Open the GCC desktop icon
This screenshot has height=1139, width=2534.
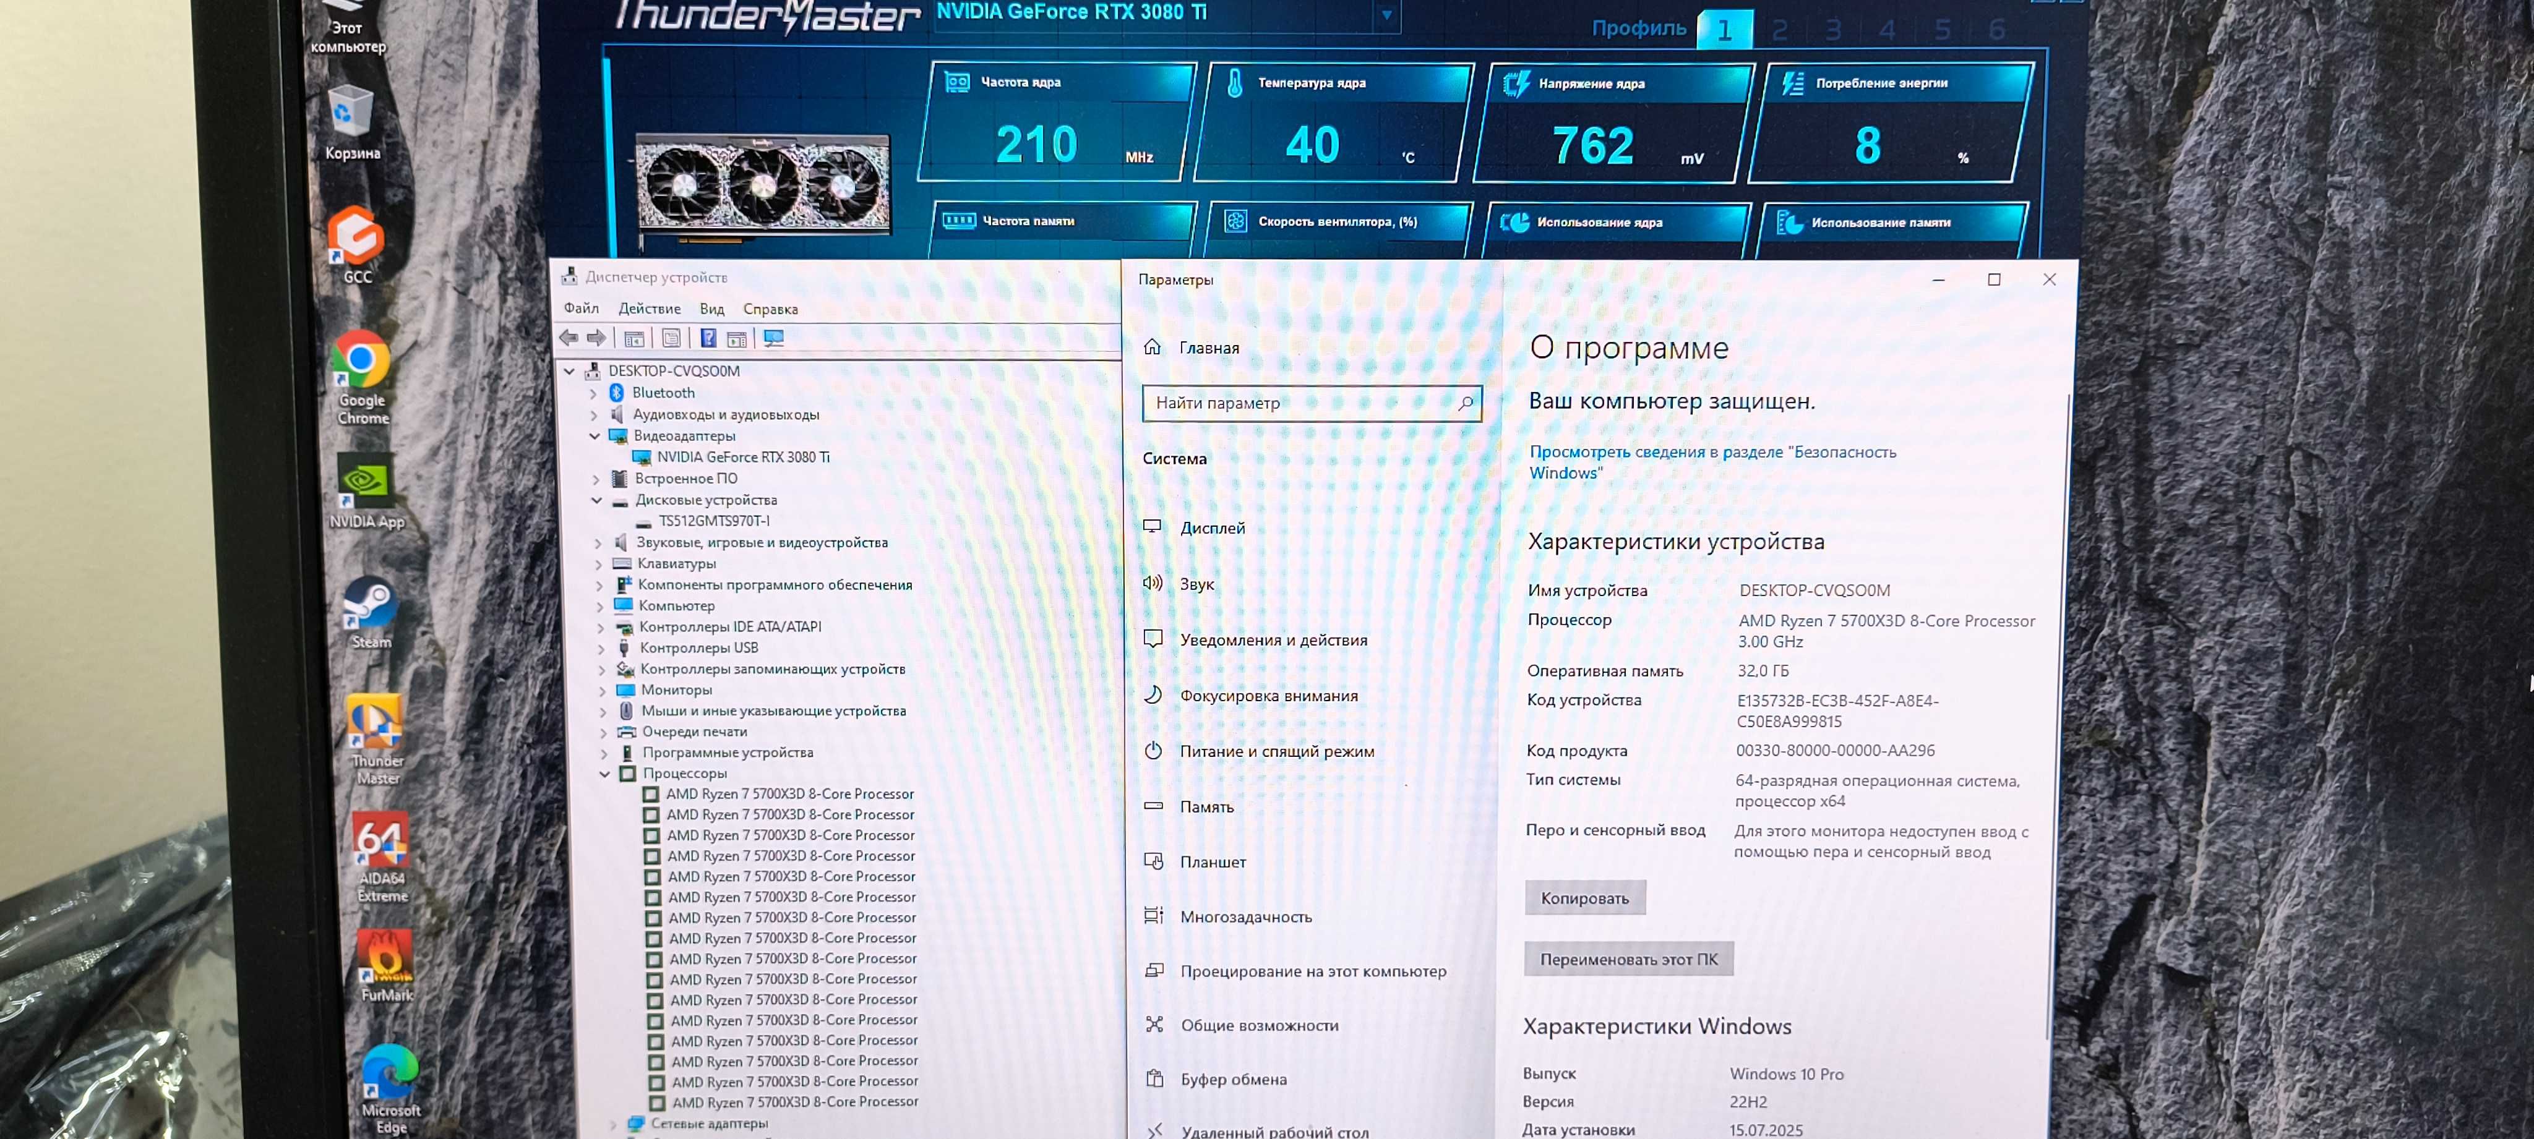(x=355, y=246)
